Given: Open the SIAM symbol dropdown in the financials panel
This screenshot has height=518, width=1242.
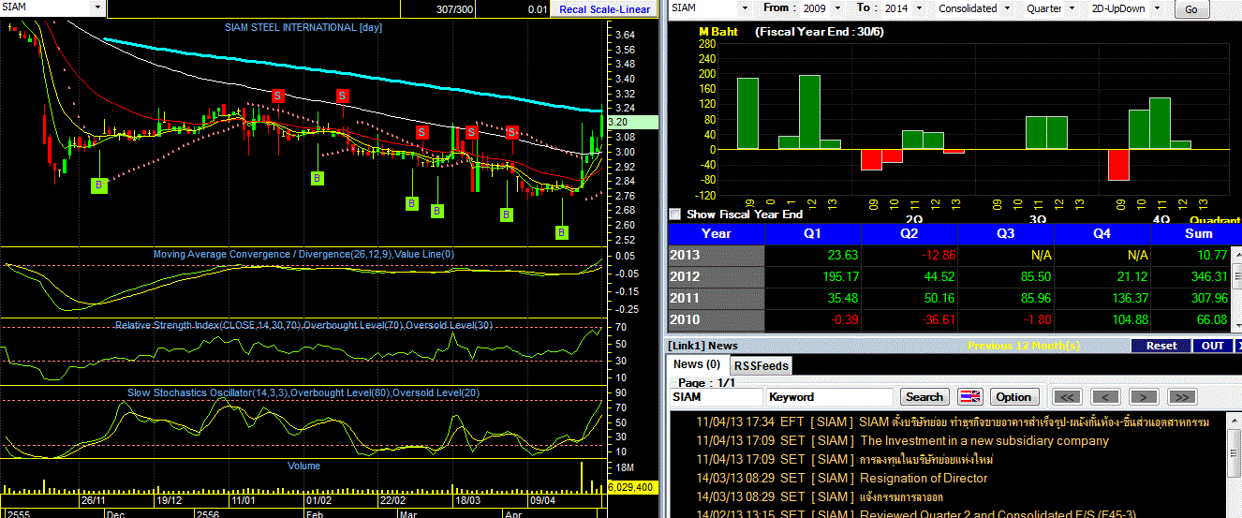Looking at the screenshot, I should (x=747, y=8).
